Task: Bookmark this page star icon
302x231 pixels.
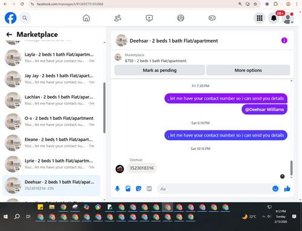Action: point(255,4)
